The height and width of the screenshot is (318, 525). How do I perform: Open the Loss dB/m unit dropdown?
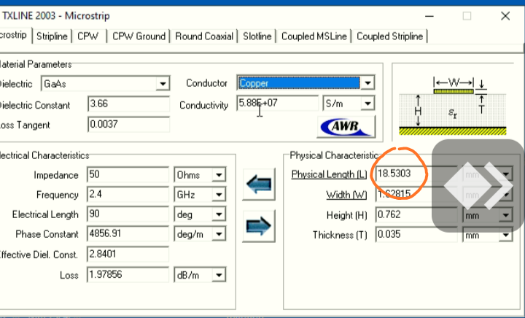219,275
